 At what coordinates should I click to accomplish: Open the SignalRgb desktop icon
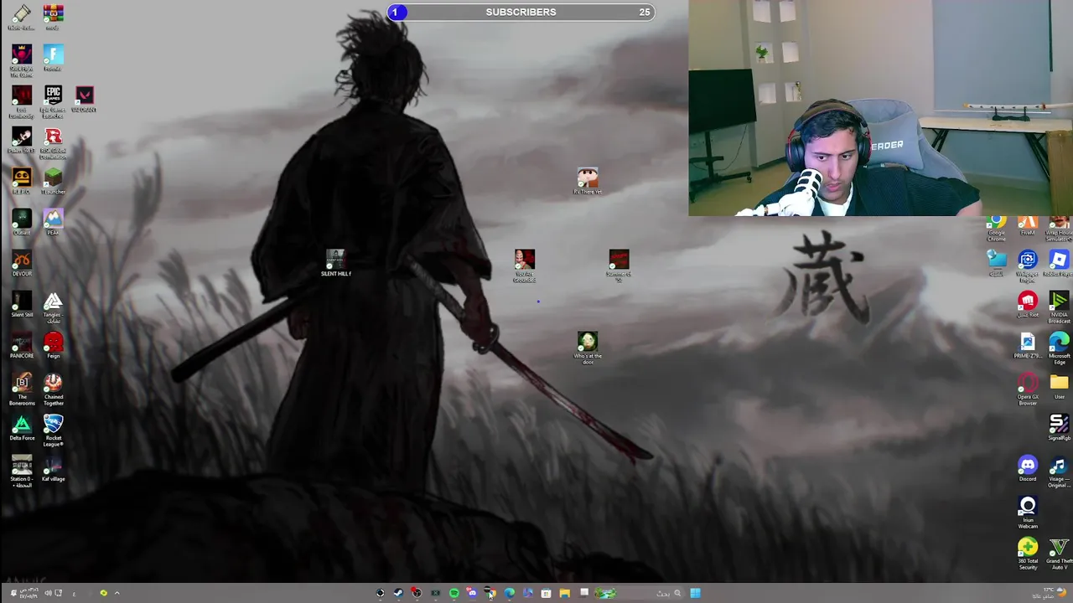point(1059,427)
